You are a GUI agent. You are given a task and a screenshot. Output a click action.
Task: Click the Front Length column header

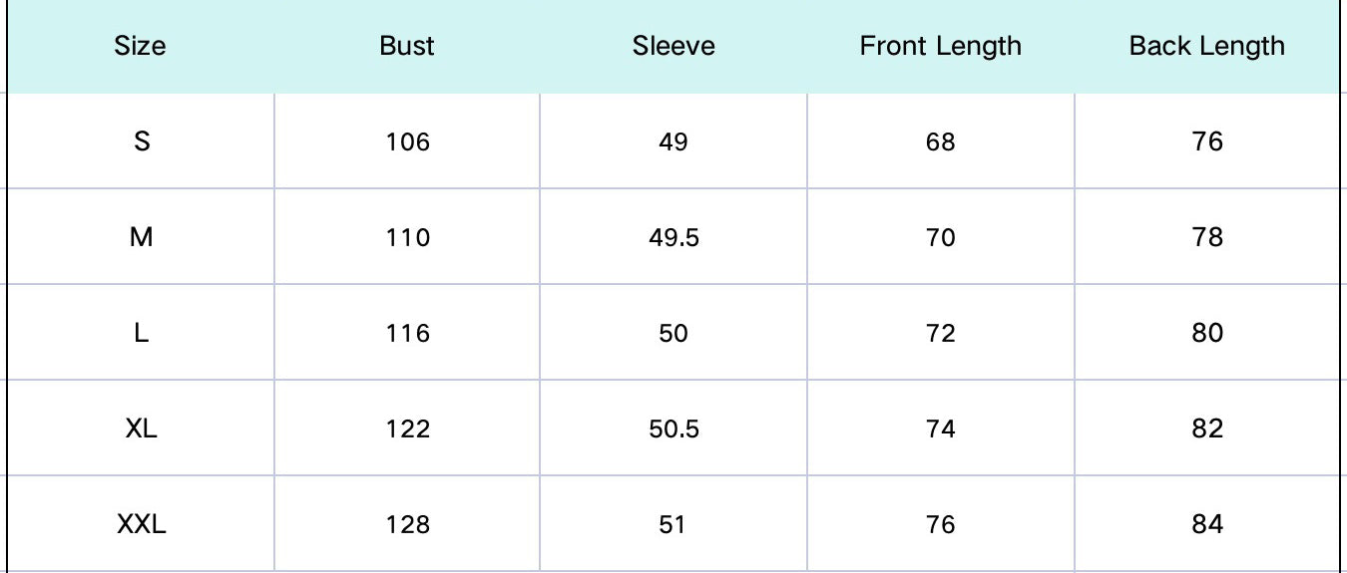click(x=940, y=46)
